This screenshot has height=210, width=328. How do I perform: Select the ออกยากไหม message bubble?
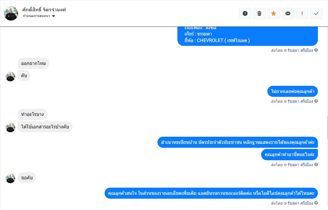pos(34,63)
